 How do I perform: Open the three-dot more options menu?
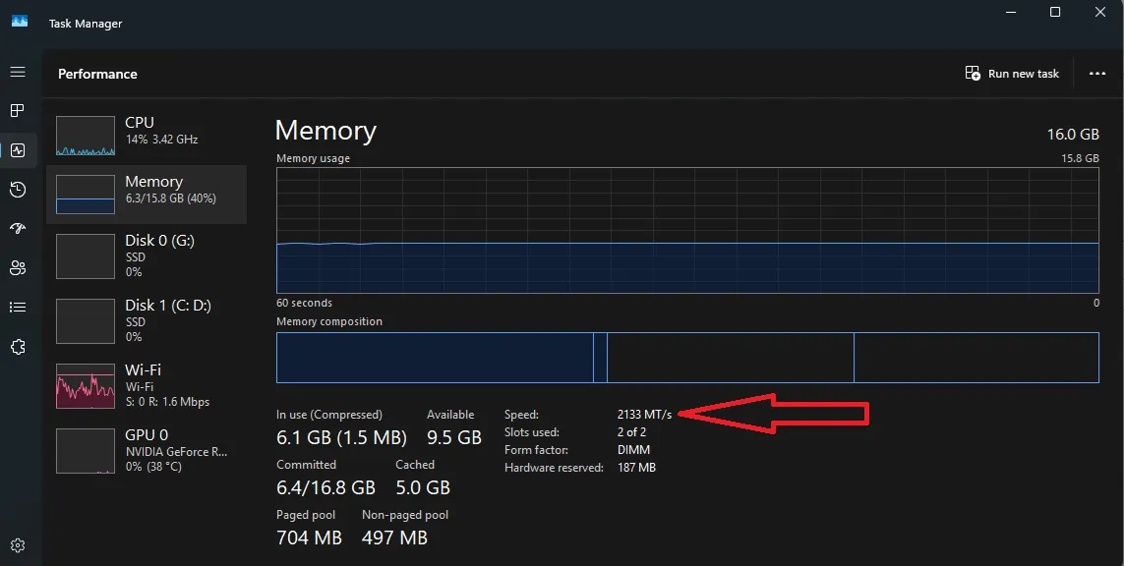point(1097,74)
